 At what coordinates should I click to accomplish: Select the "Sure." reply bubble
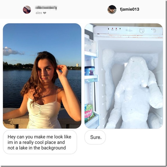[x=95, y=137]
